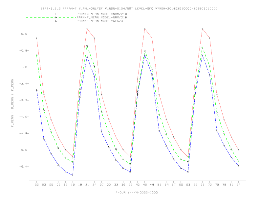Click x-axis tick label 66

pyautogui.click(x=195, y=185)
